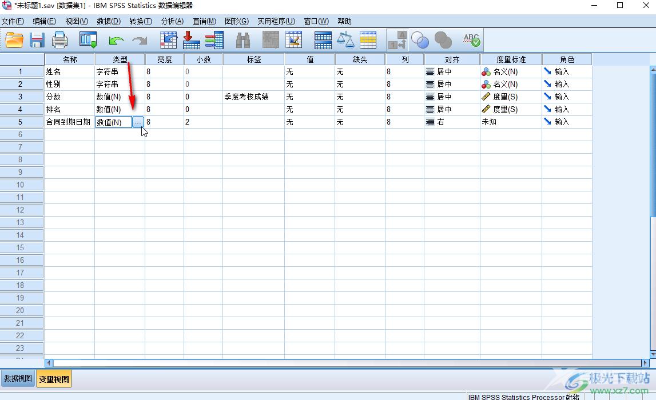Click the 姓名 name cell

tap(69, 71)
